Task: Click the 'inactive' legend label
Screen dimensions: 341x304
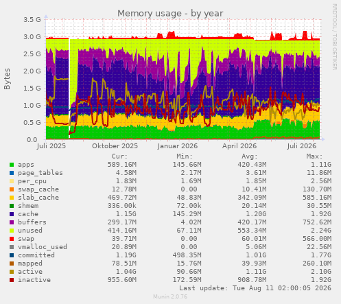Action: click(x=34, y=280)
